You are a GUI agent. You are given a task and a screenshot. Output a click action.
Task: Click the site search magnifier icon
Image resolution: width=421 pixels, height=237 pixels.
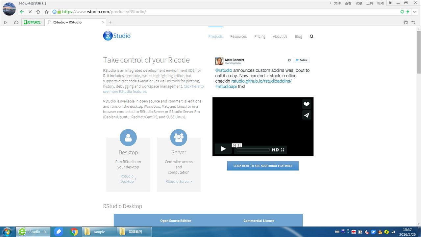click(x=311, y=37)
